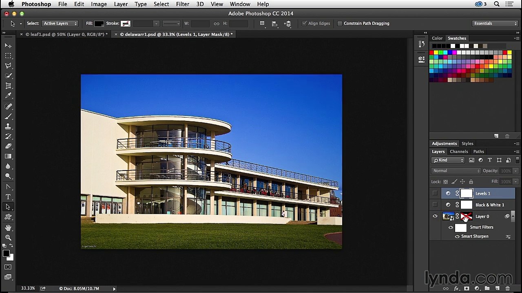The image size is (522, 293).
Task: Select the Crop tool
Action: [8, 86]
